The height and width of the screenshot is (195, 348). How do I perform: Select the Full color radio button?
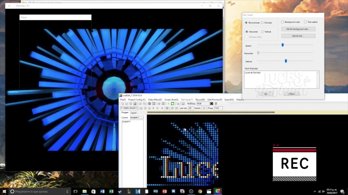tap(262, 23)
